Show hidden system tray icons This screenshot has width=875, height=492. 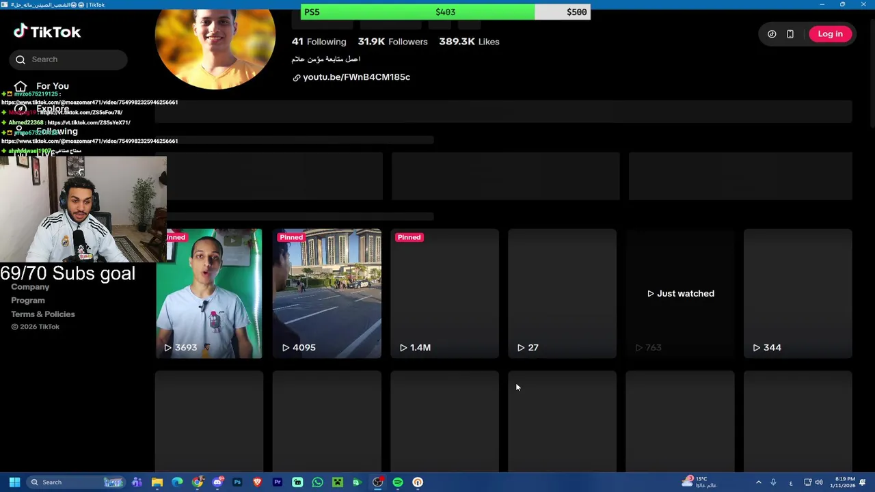tap(758, 482)
